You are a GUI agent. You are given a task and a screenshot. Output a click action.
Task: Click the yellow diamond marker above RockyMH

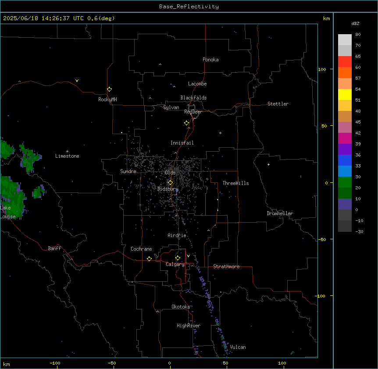pyautogui.click(x=110, y=89)
